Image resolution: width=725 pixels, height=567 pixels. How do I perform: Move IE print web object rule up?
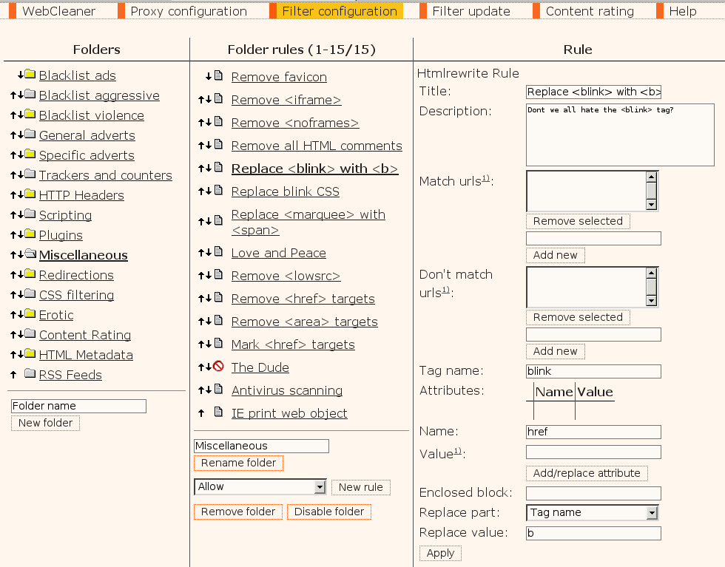pyautogui.click(x=201, y=413)
